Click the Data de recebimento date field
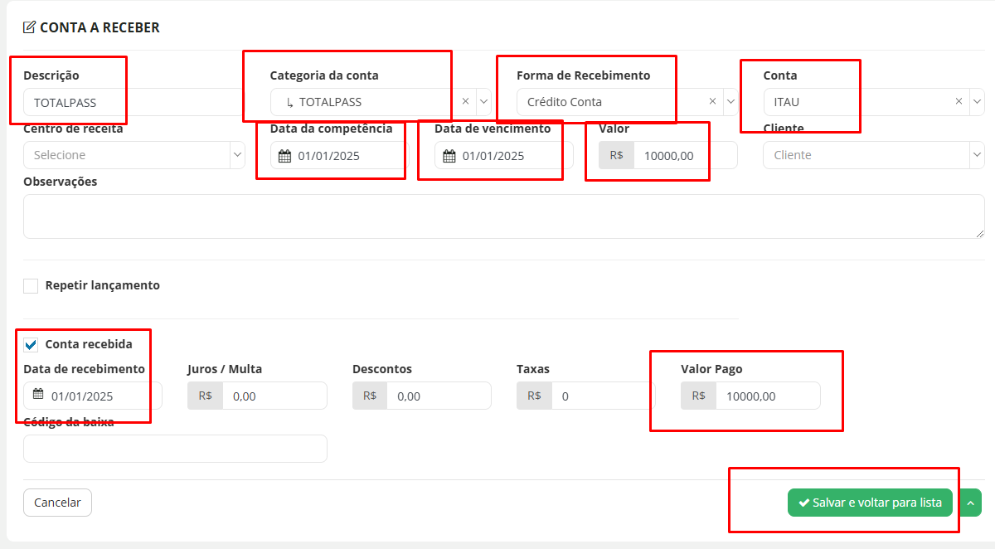Viewport: 995px width, 549px height. [x=93, y=396]
